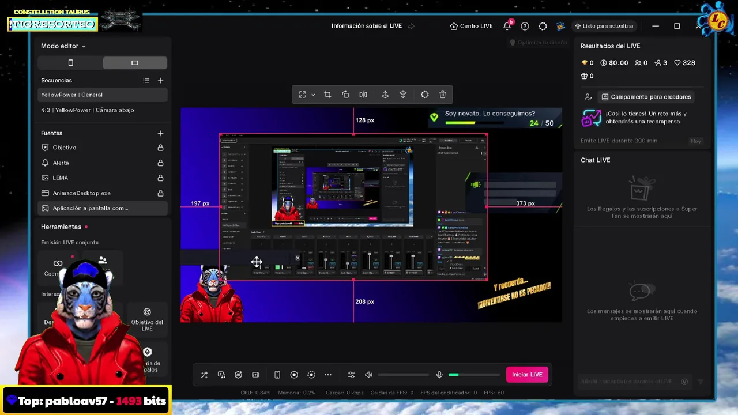Select scene 4:3 YellowPower Cámara abajo
The width and height of the screenshot is (738, 415).
coord(103,110)
